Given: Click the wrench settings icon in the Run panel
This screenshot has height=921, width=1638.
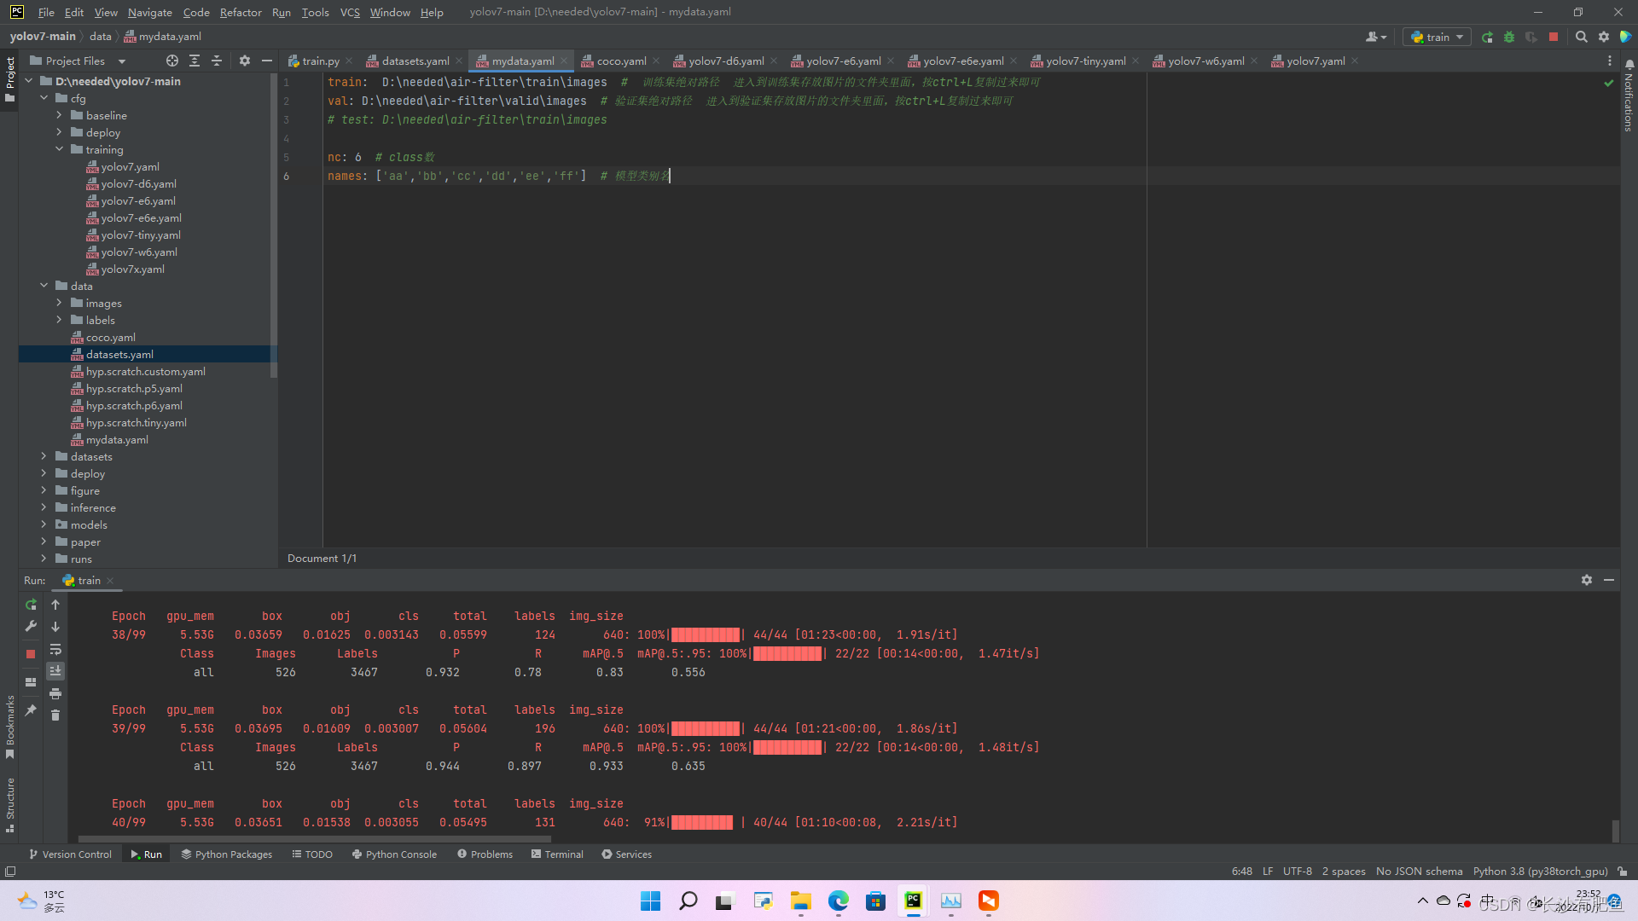Looking at the screenshot, I should (x=31, y=627).
